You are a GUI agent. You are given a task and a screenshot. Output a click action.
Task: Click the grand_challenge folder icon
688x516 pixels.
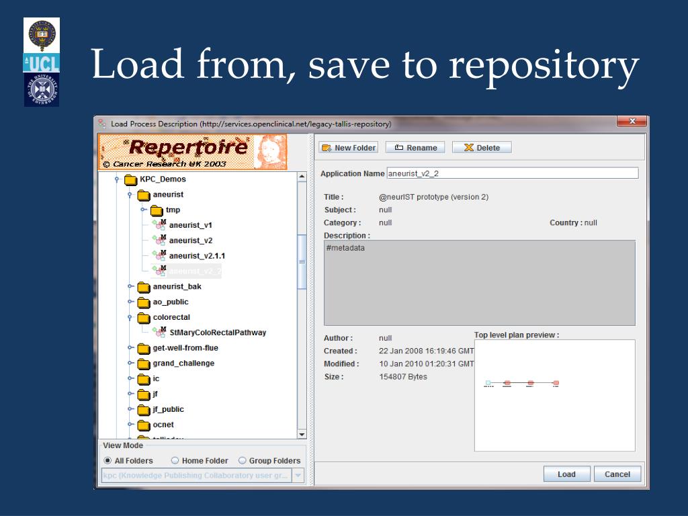coord(144,363)
